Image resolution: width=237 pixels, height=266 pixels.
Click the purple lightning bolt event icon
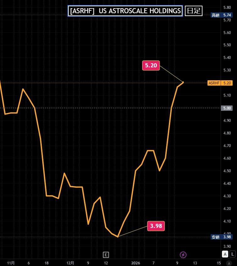click(x=183, y=255)
